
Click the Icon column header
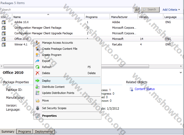6,17
